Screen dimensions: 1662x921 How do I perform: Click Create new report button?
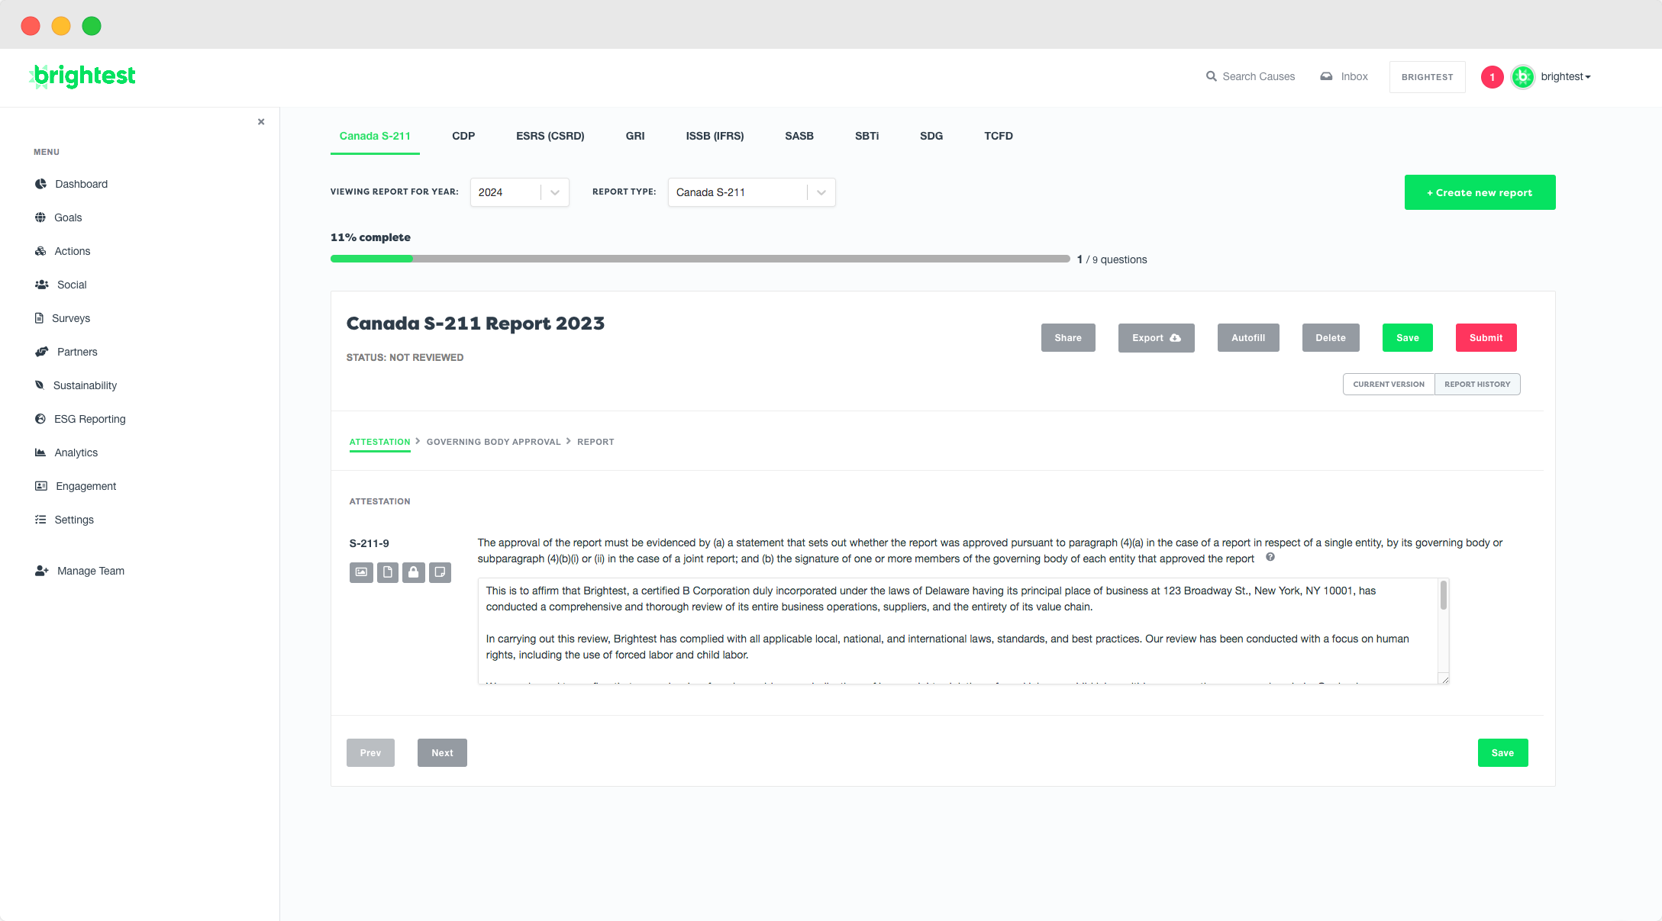pos(1480,192)
